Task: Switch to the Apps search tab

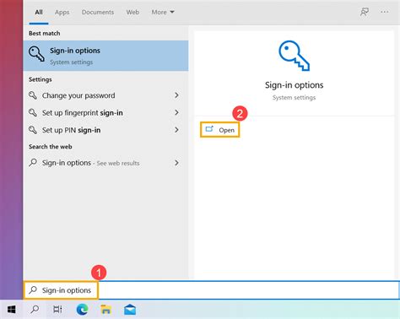Action: click(62, 12)
